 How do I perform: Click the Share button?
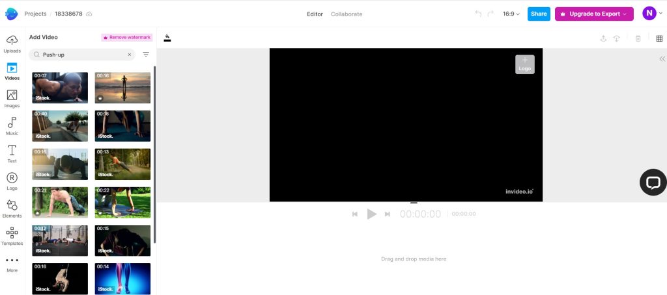tap(539, 14)
